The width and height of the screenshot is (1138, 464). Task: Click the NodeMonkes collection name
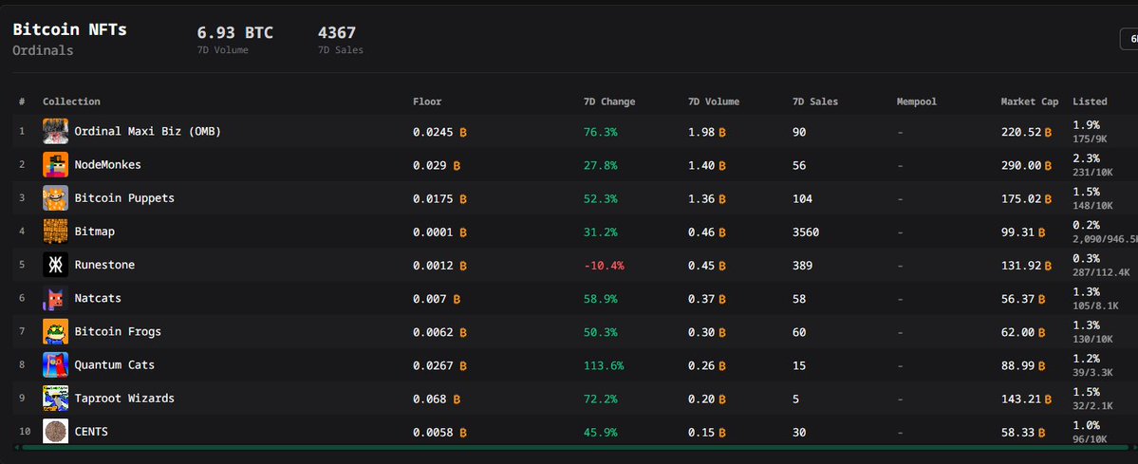(x=108, y=165)
